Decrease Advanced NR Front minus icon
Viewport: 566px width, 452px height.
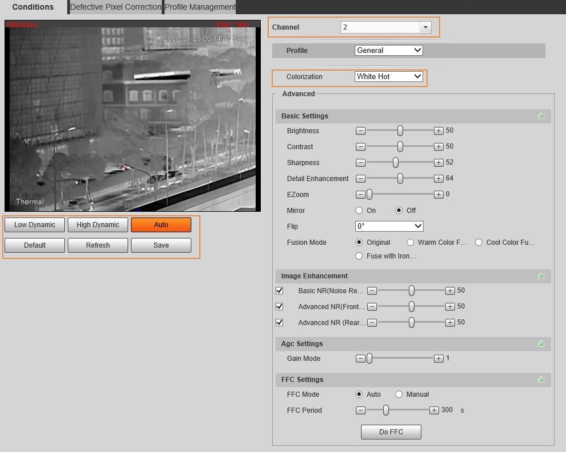point(372,307)
